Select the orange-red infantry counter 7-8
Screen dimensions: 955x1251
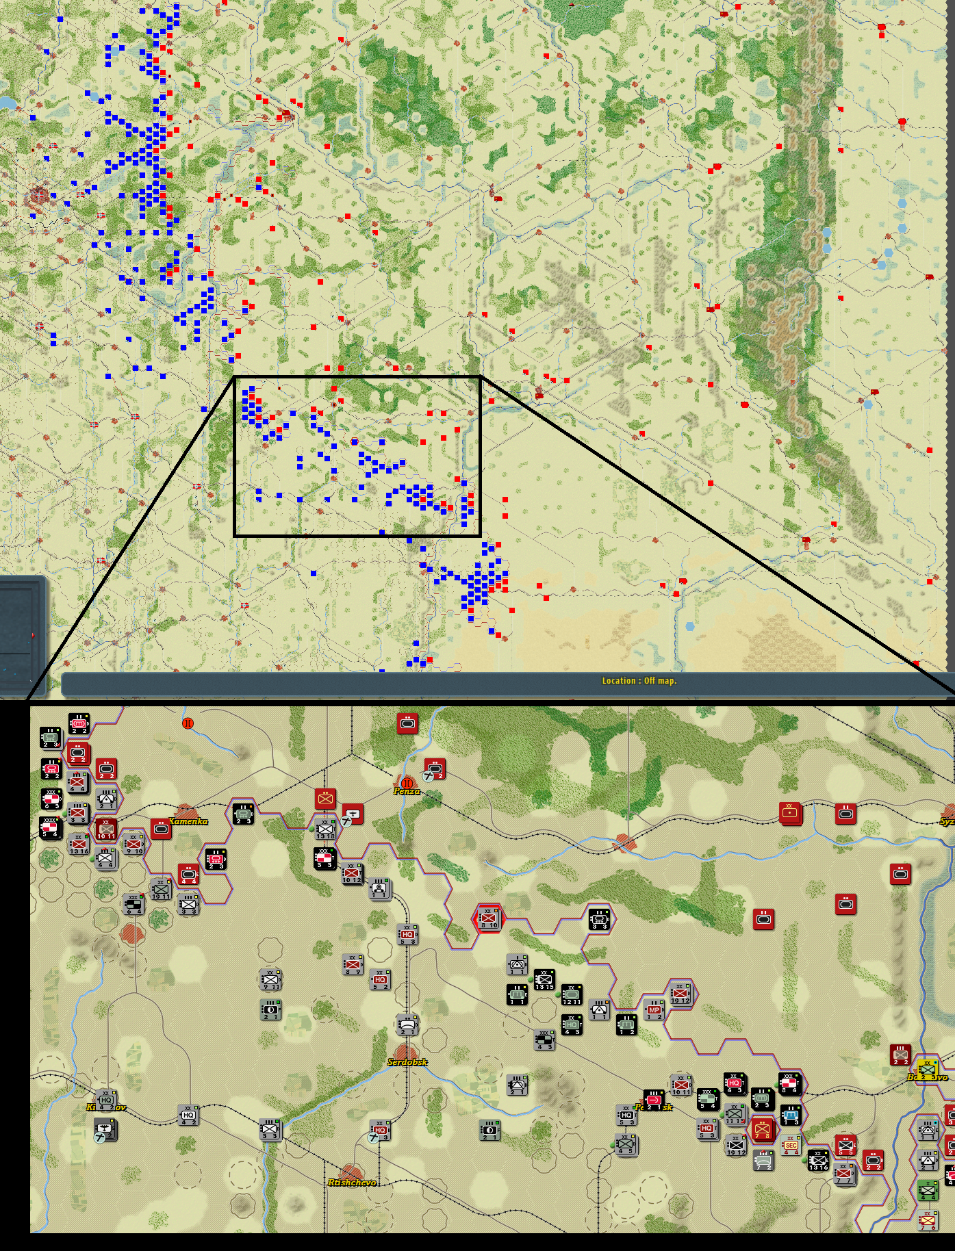(762, 1129)
